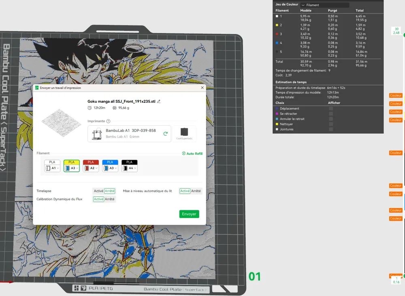405x296 pixels.
Task: Click the Cool Supertack plate type icon
Action: coord(184,133)
